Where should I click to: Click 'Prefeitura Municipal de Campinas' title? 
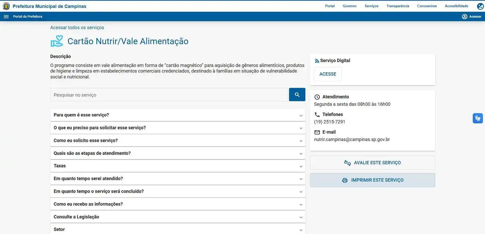(x=50, y=6)
